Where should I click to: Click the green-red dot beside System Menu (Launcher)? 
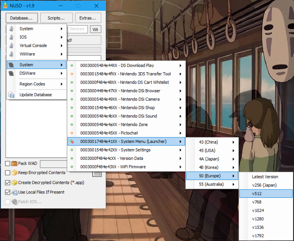pyautogui.click(x=72, y=142)
